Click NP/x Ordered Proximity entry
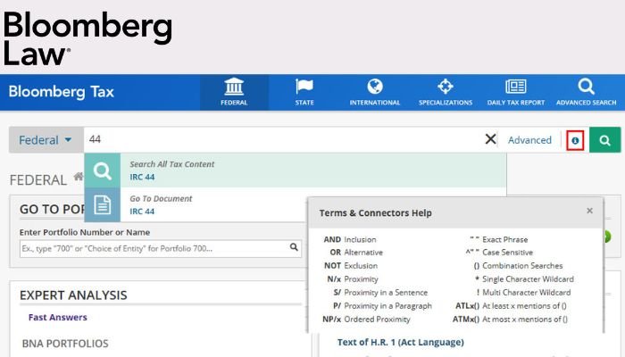The height and width of the screenshot is (357, 625). tap(366, 320)
